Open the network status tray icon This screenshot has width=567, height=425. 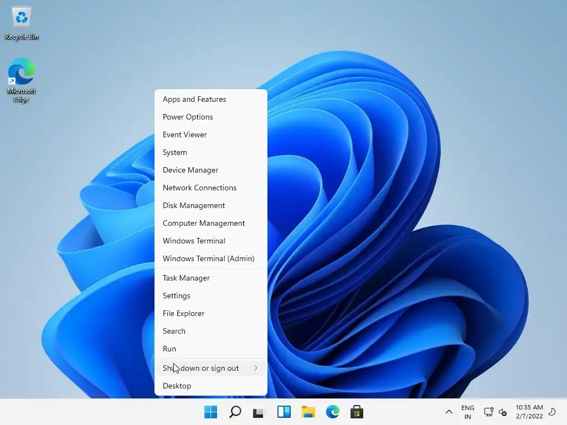point(488,412)
